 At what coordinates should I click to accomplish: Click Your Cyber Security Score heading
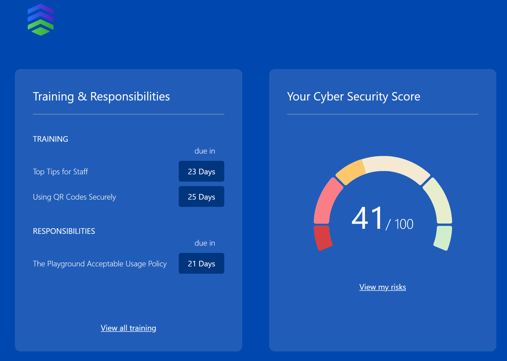click(353, 96)
